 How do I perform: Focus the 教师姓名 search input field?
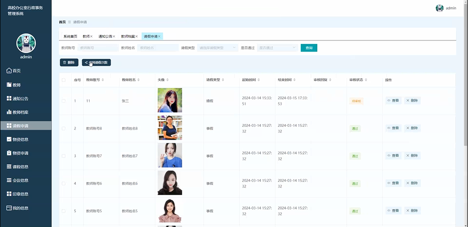coord(158,48)
